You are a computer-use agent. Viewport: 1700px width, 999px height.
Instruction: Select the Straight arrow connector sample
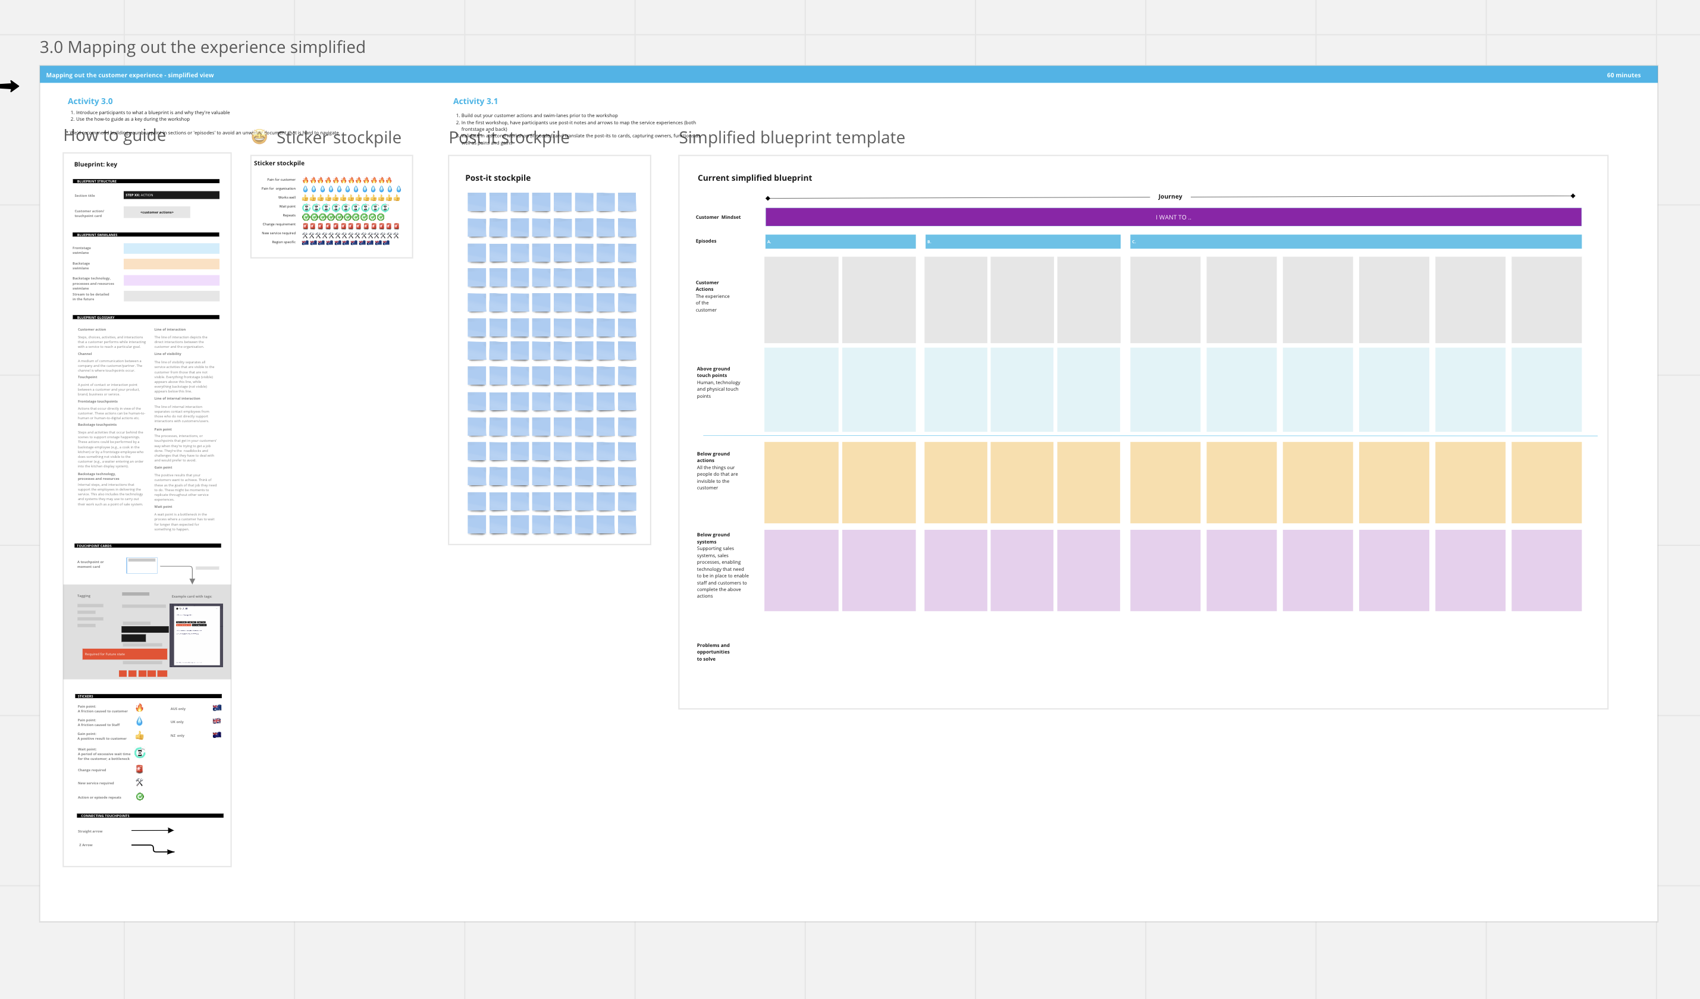pyautogui.click(x=152, y=830)
